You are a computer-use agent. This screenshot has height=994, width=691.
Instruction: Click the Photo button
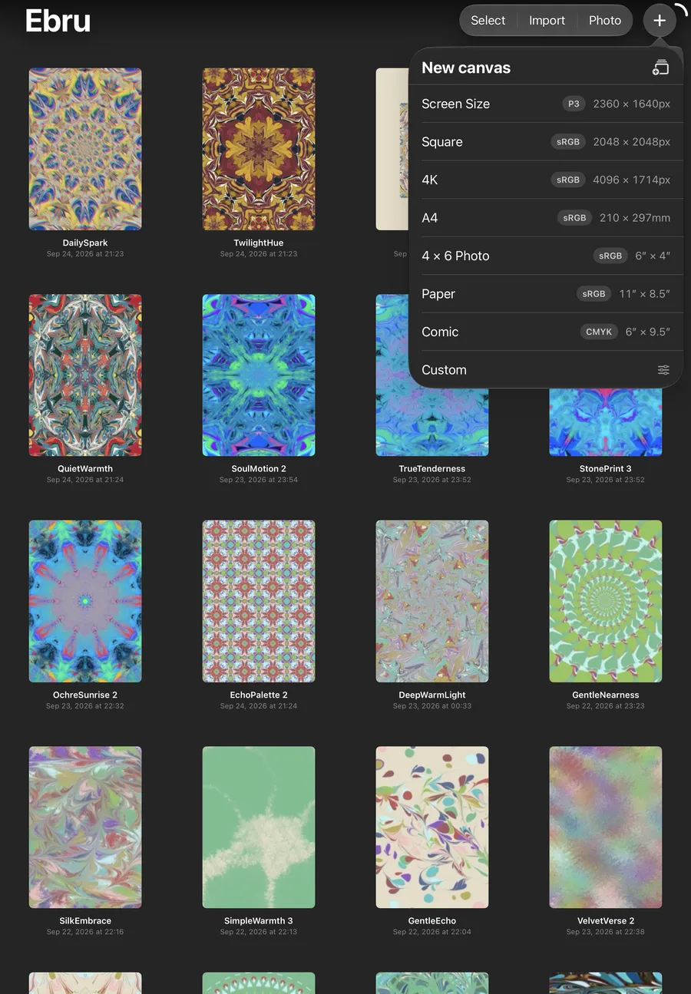[x=605, y=21]
